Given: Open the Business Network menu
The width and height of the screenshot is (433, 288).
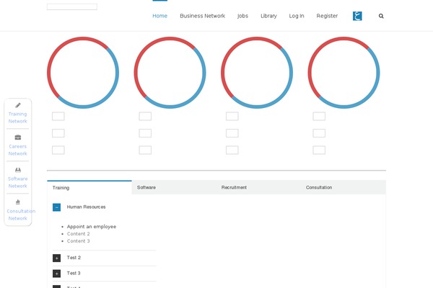Looking at the screenshot, I should 202,16.
